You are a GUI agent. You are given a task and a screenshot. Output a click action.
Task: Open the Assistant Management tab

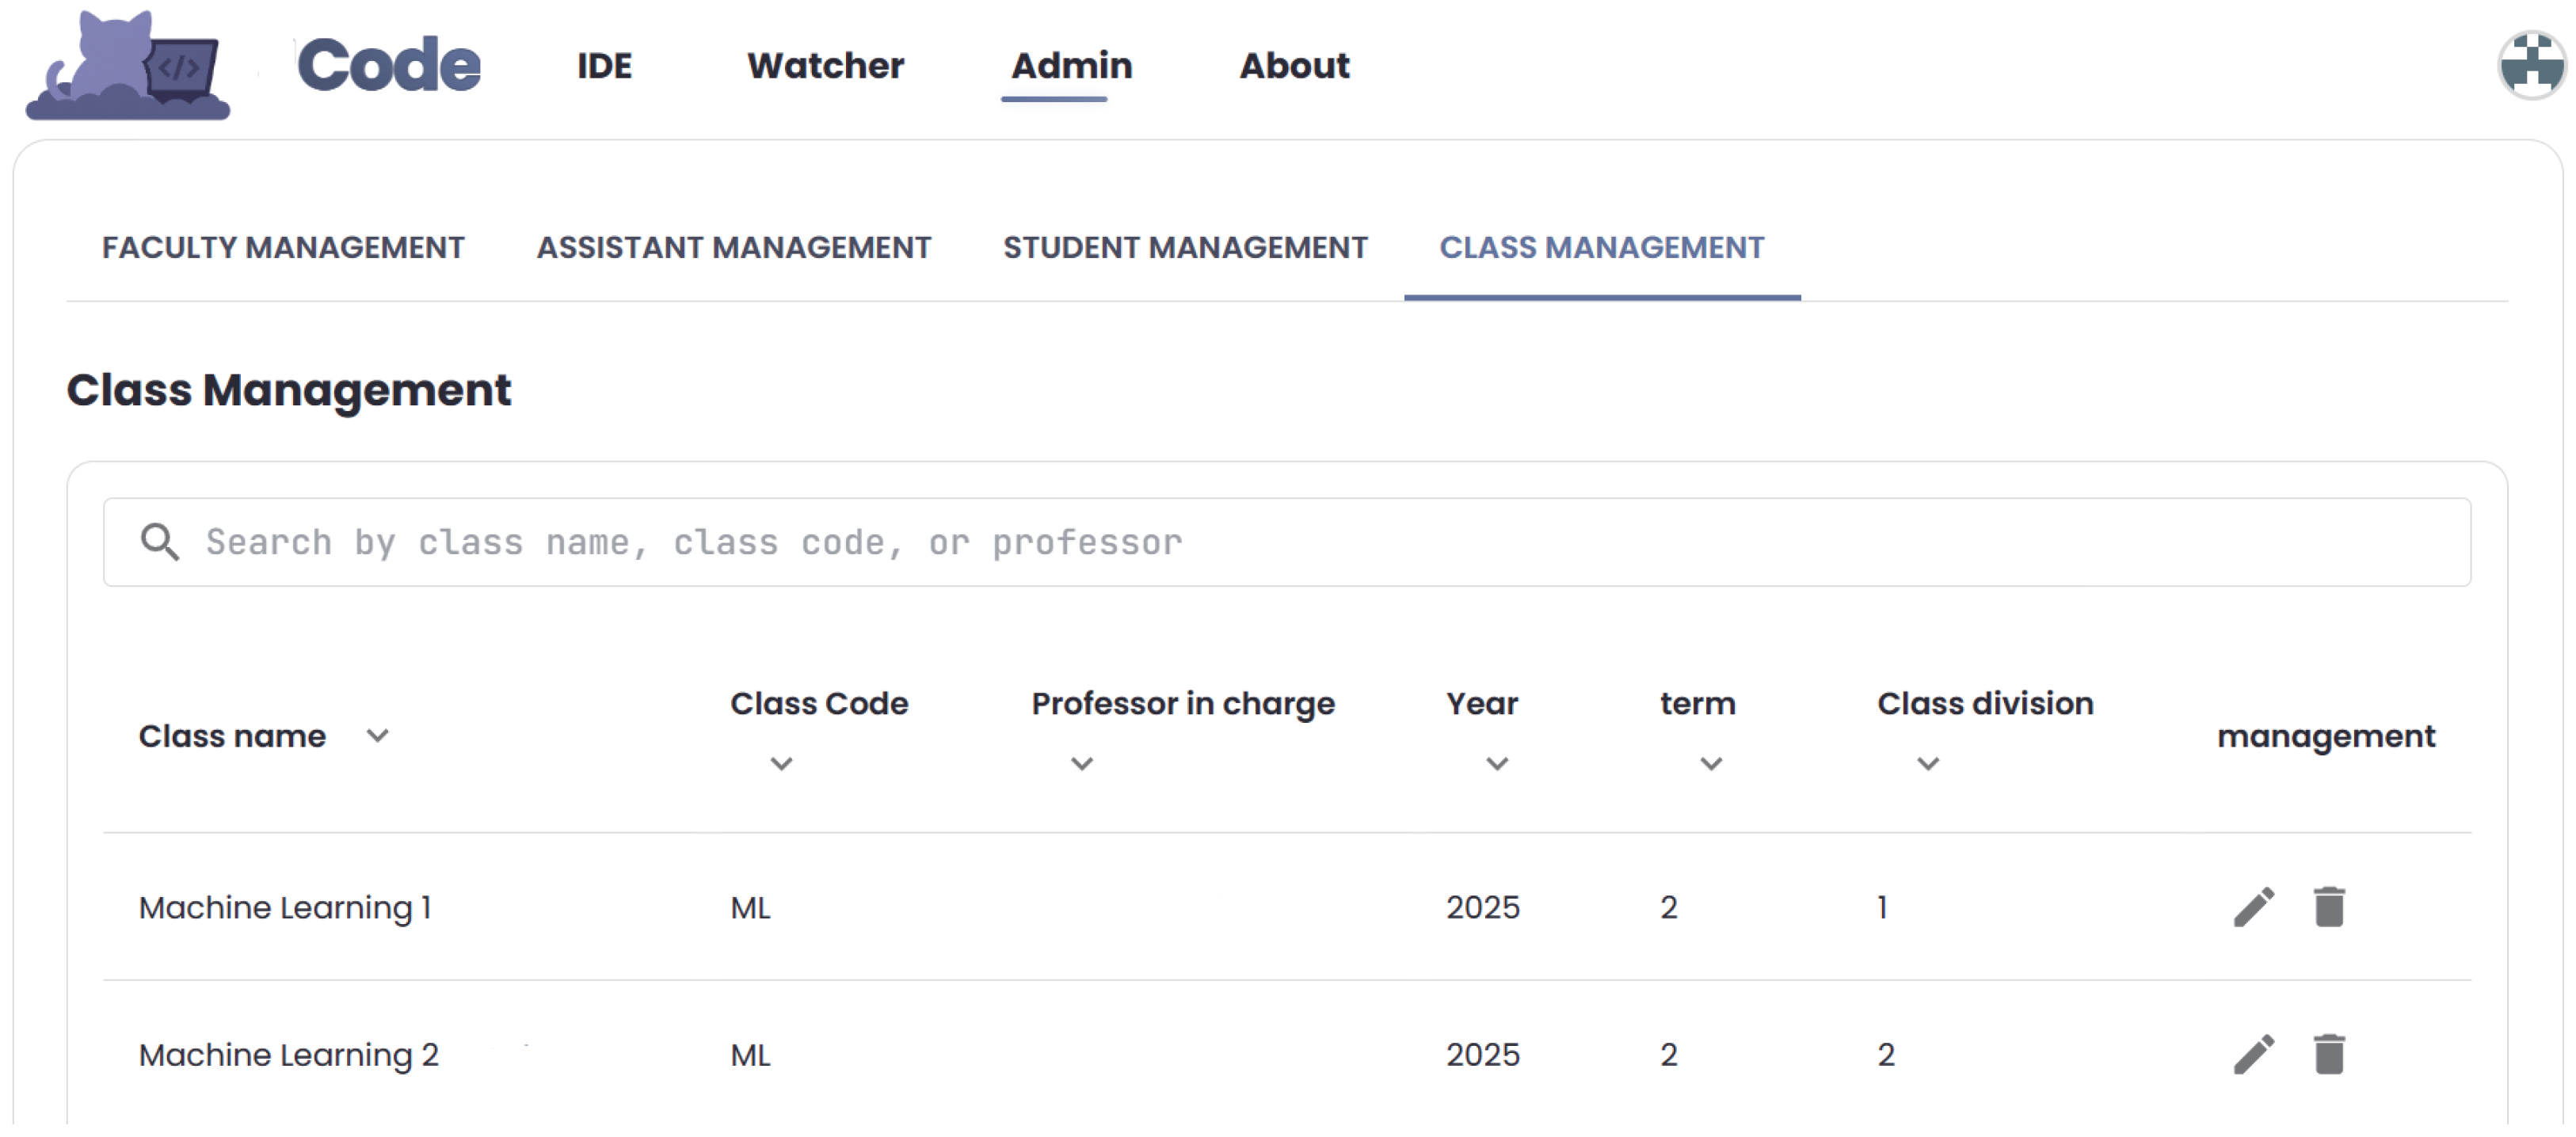click(733, 248)
